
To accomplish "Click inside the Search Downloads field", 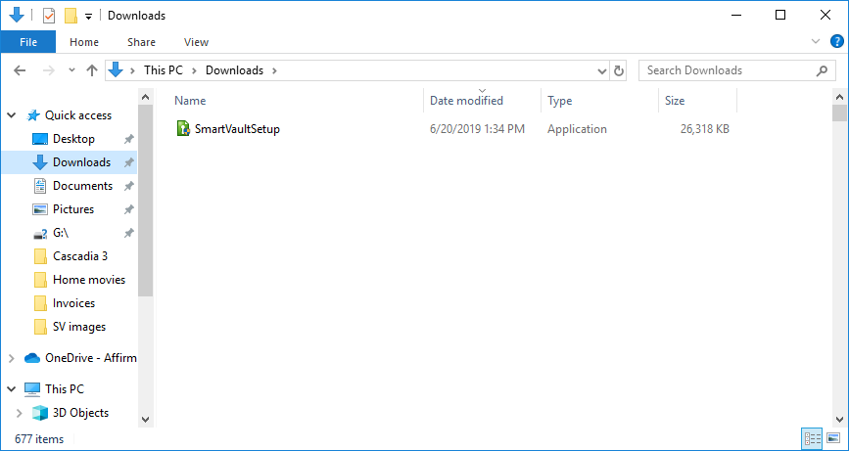I will pos(728,70).
